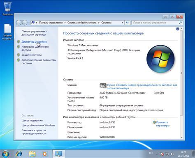The image size is (195, 158).
Task: Expand the arrow after Панель управления breadcrumb
Action: click(x=65, y=23)
